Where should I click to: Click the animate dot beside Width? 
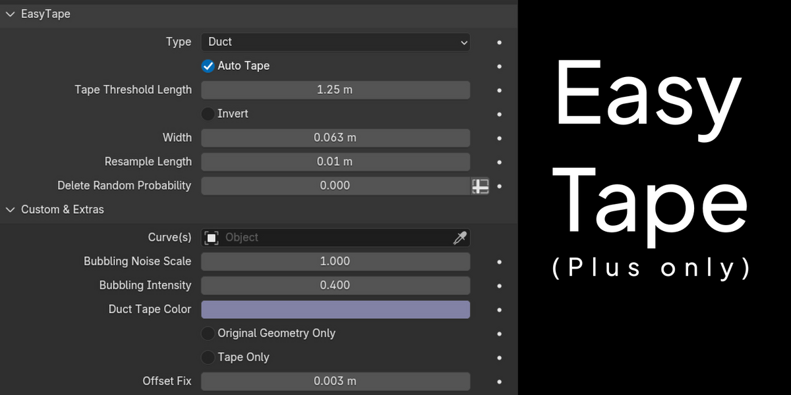point(500,138)
